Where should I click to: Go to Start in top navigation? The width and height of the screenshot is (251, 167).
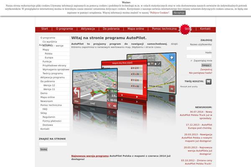(44, 29)
